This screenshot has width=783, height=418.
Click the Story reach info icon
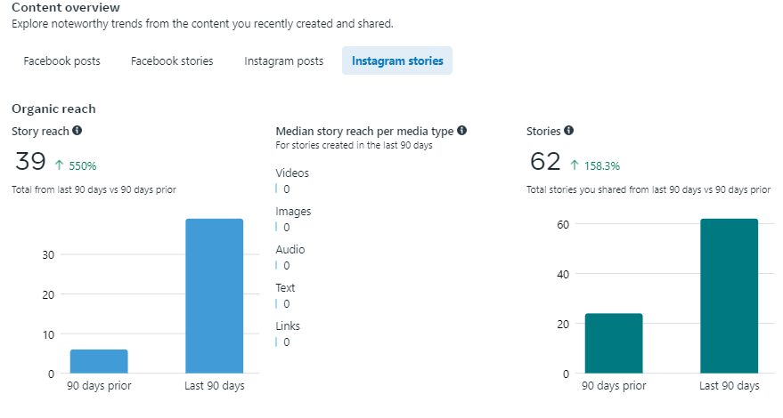coord(77,131)
